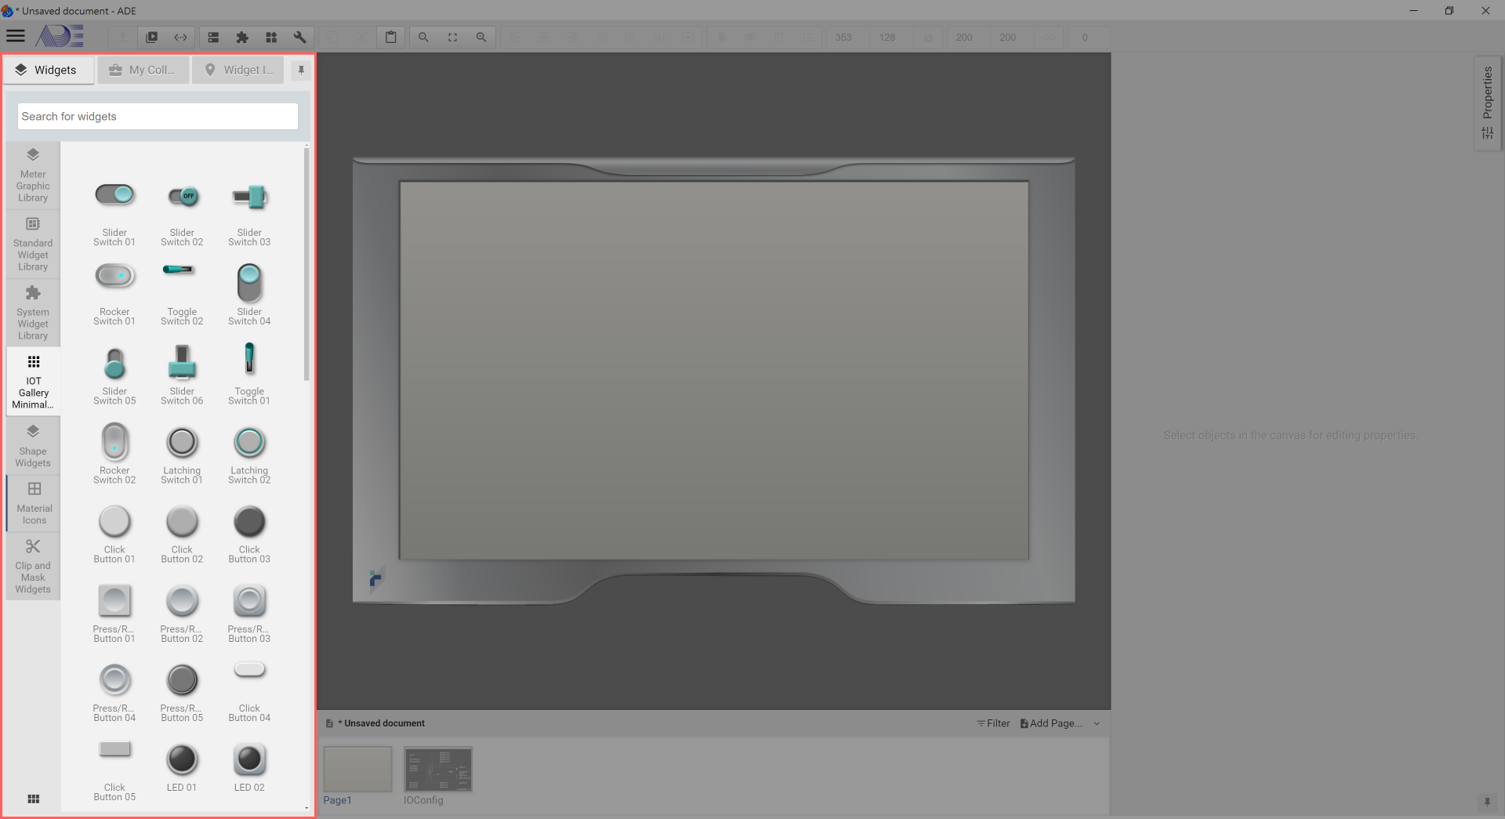Click the paste clipboard icon

tap(390, 37)
